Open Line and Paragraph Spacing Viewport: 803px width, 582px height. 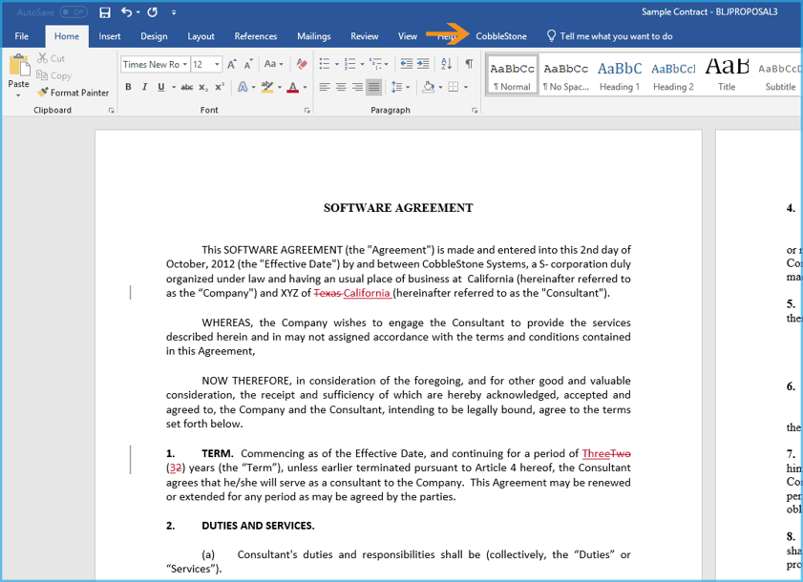click(x=397, y=87)
